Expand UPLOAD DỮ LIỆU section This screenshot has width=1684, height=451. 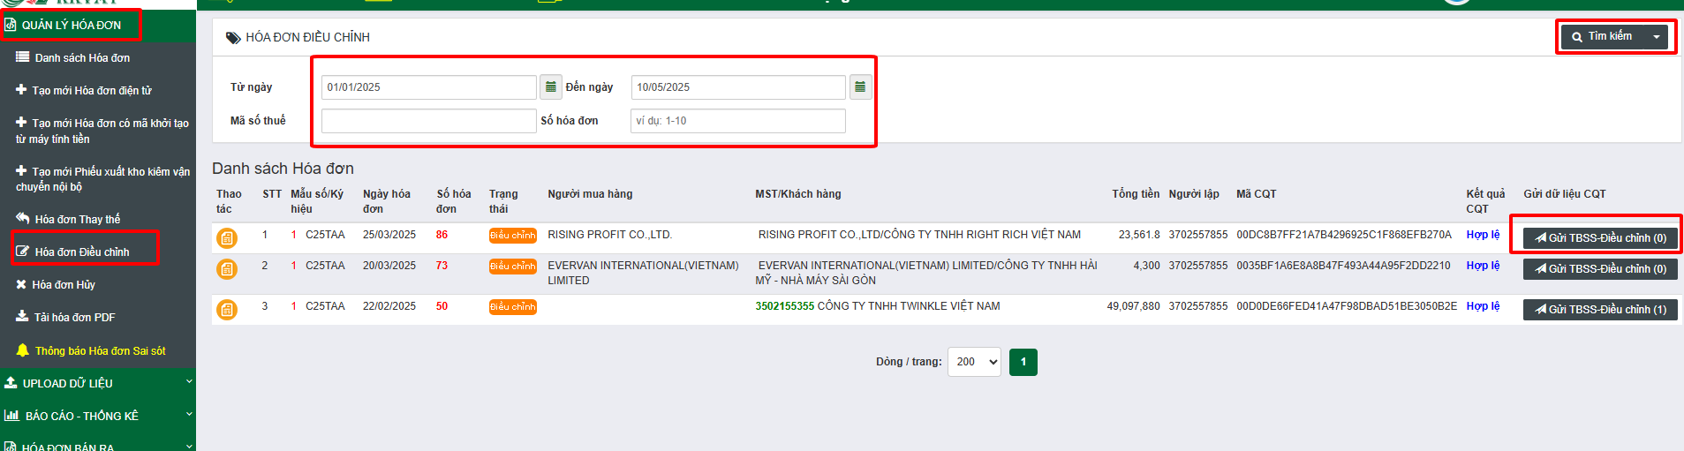point(97,383)
